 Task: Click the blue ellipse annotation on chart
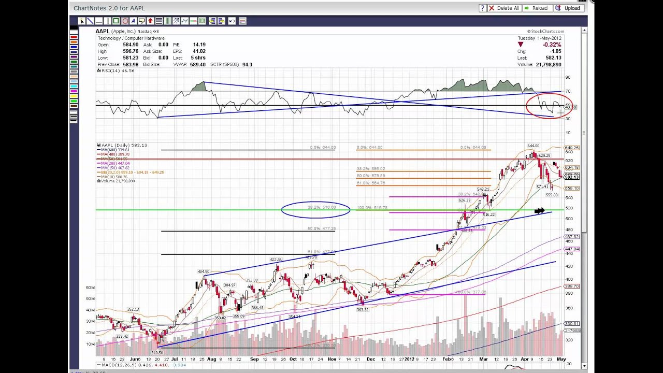point(315,209)
